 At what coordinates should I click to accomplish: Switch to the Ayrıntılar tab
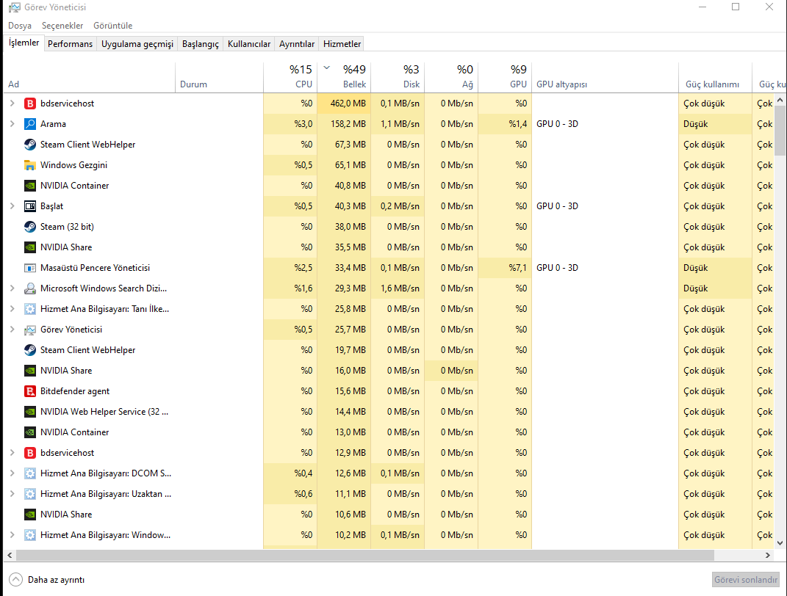pos(297,44)
